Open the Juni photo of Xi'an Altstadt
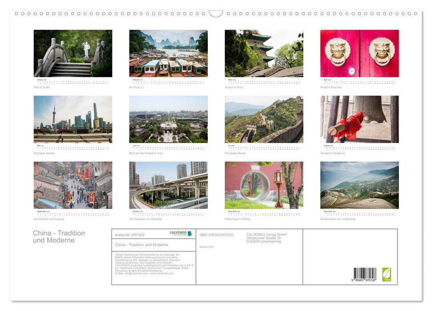The width and height of the screenshot is (432, 311). (x=168, y=120)
